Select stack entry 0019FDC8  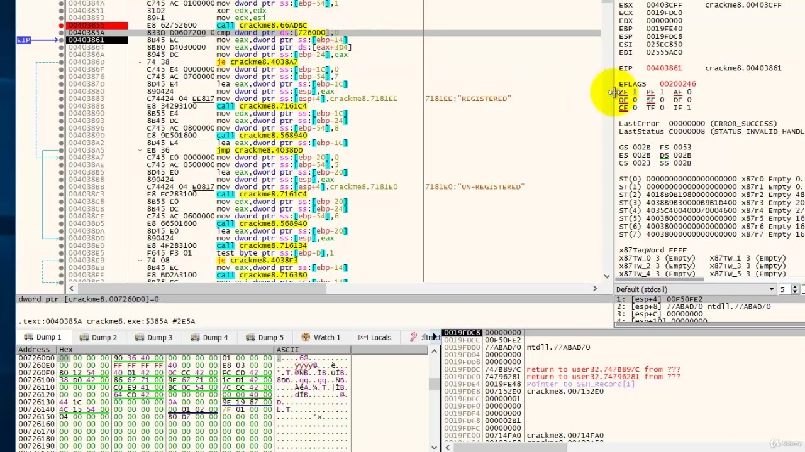(x=462, y=333)
